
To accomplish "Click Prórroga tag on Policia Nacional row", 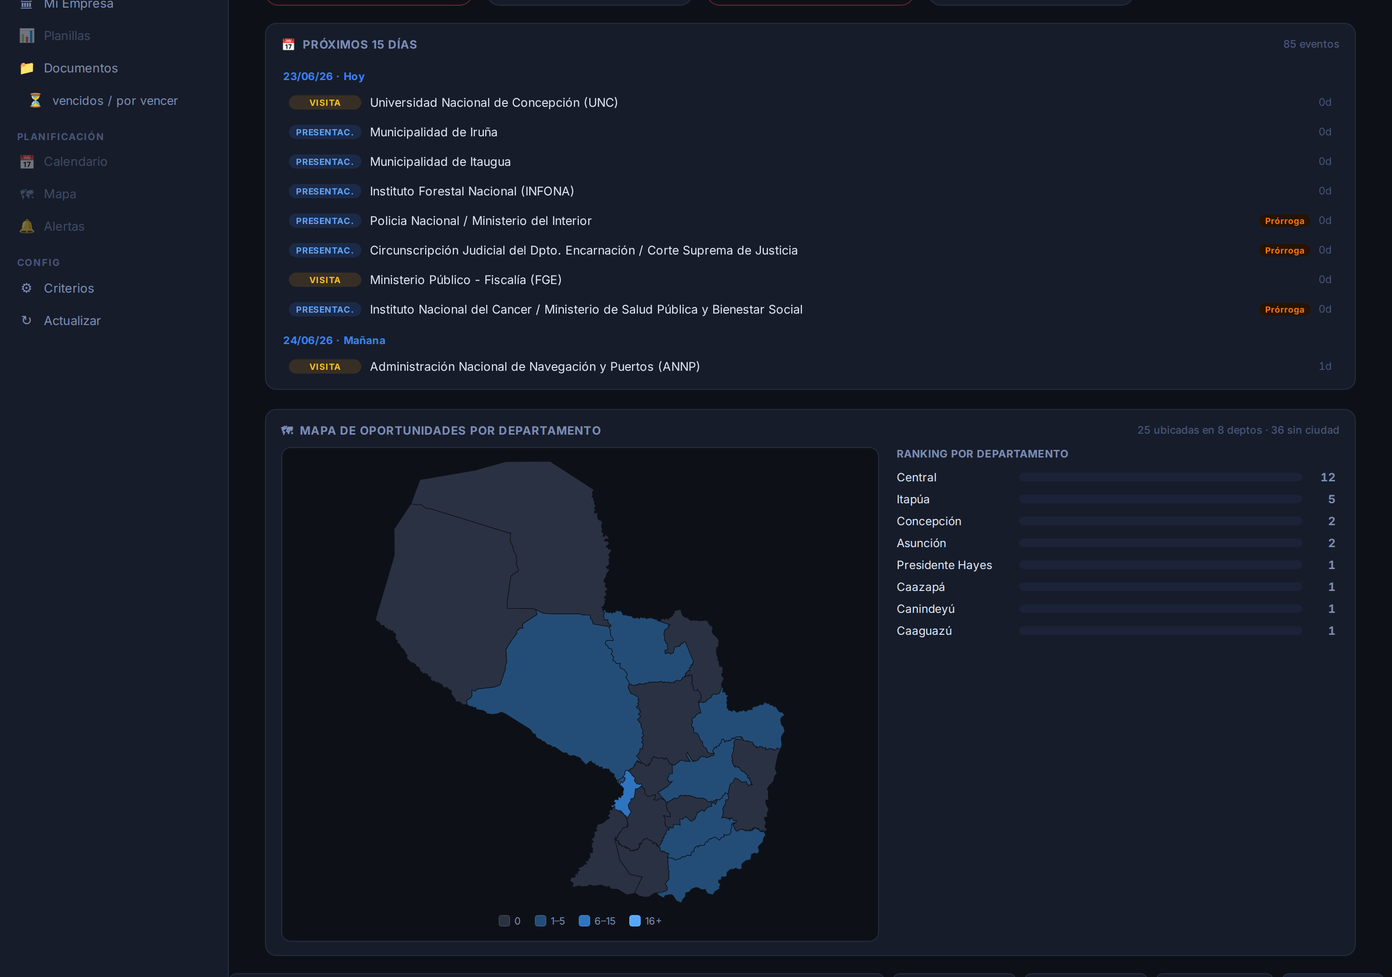I will (1284, 221).
